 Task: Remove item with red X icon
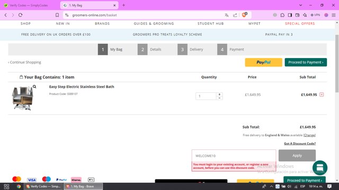[x=322, y=94]
